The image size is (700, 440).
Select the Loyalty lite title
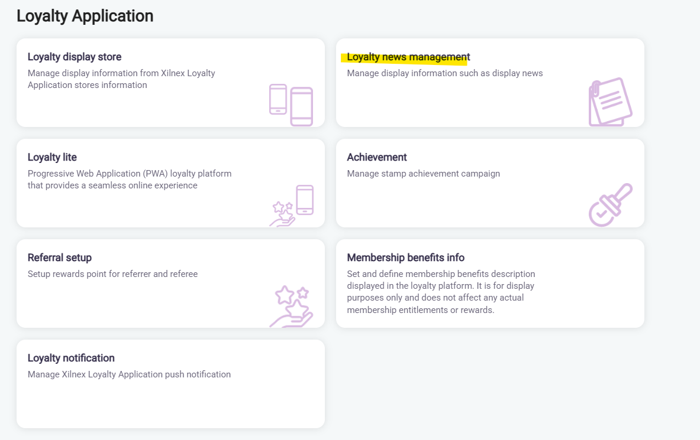tap(52, 158)
